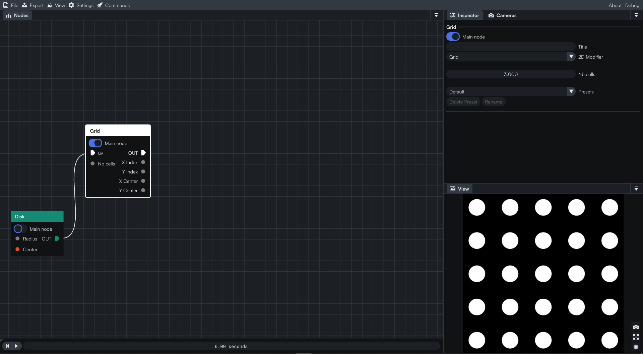
Task: Click the Grid node title bar
Action: click(118, 131)
